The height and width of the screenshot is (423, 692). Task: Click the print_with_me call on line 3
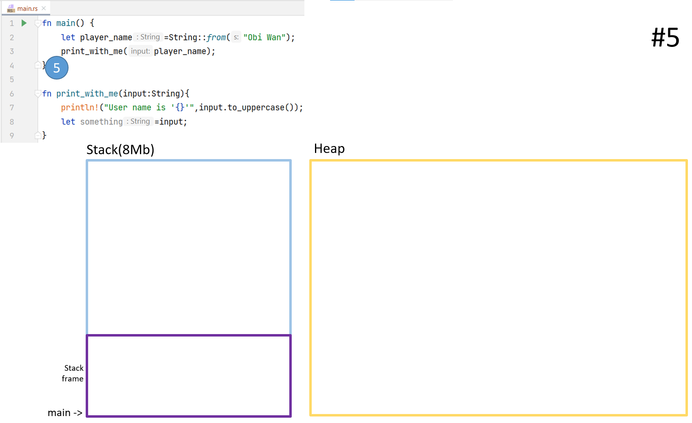coord(92,51)
